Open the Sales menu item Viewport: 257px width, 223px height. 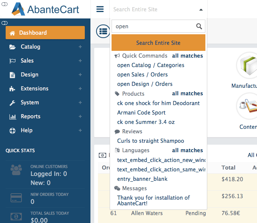pos(45,61)
